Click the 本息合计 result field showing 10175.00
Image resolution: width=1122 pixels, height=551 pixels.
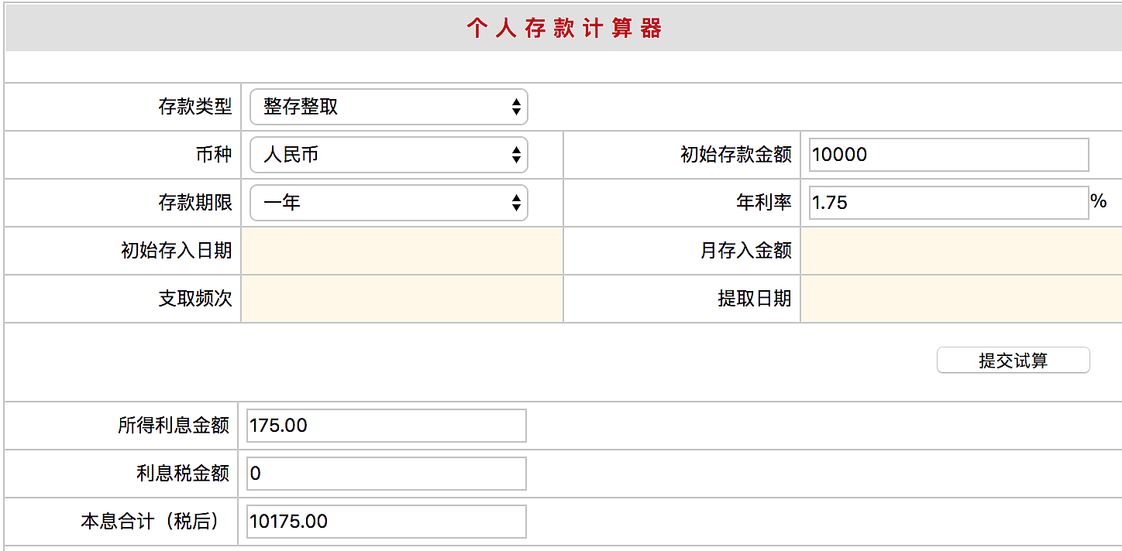(x=386, y=522)
